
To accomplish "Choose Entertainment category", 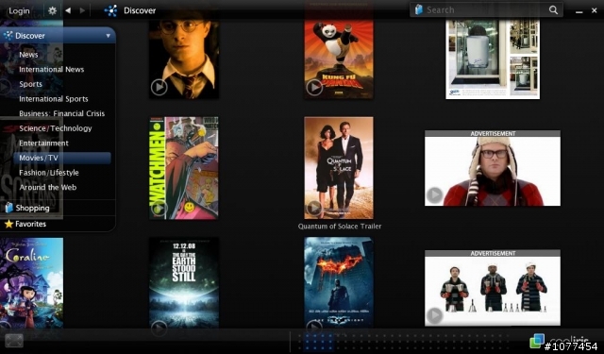I will coord(43,143).
